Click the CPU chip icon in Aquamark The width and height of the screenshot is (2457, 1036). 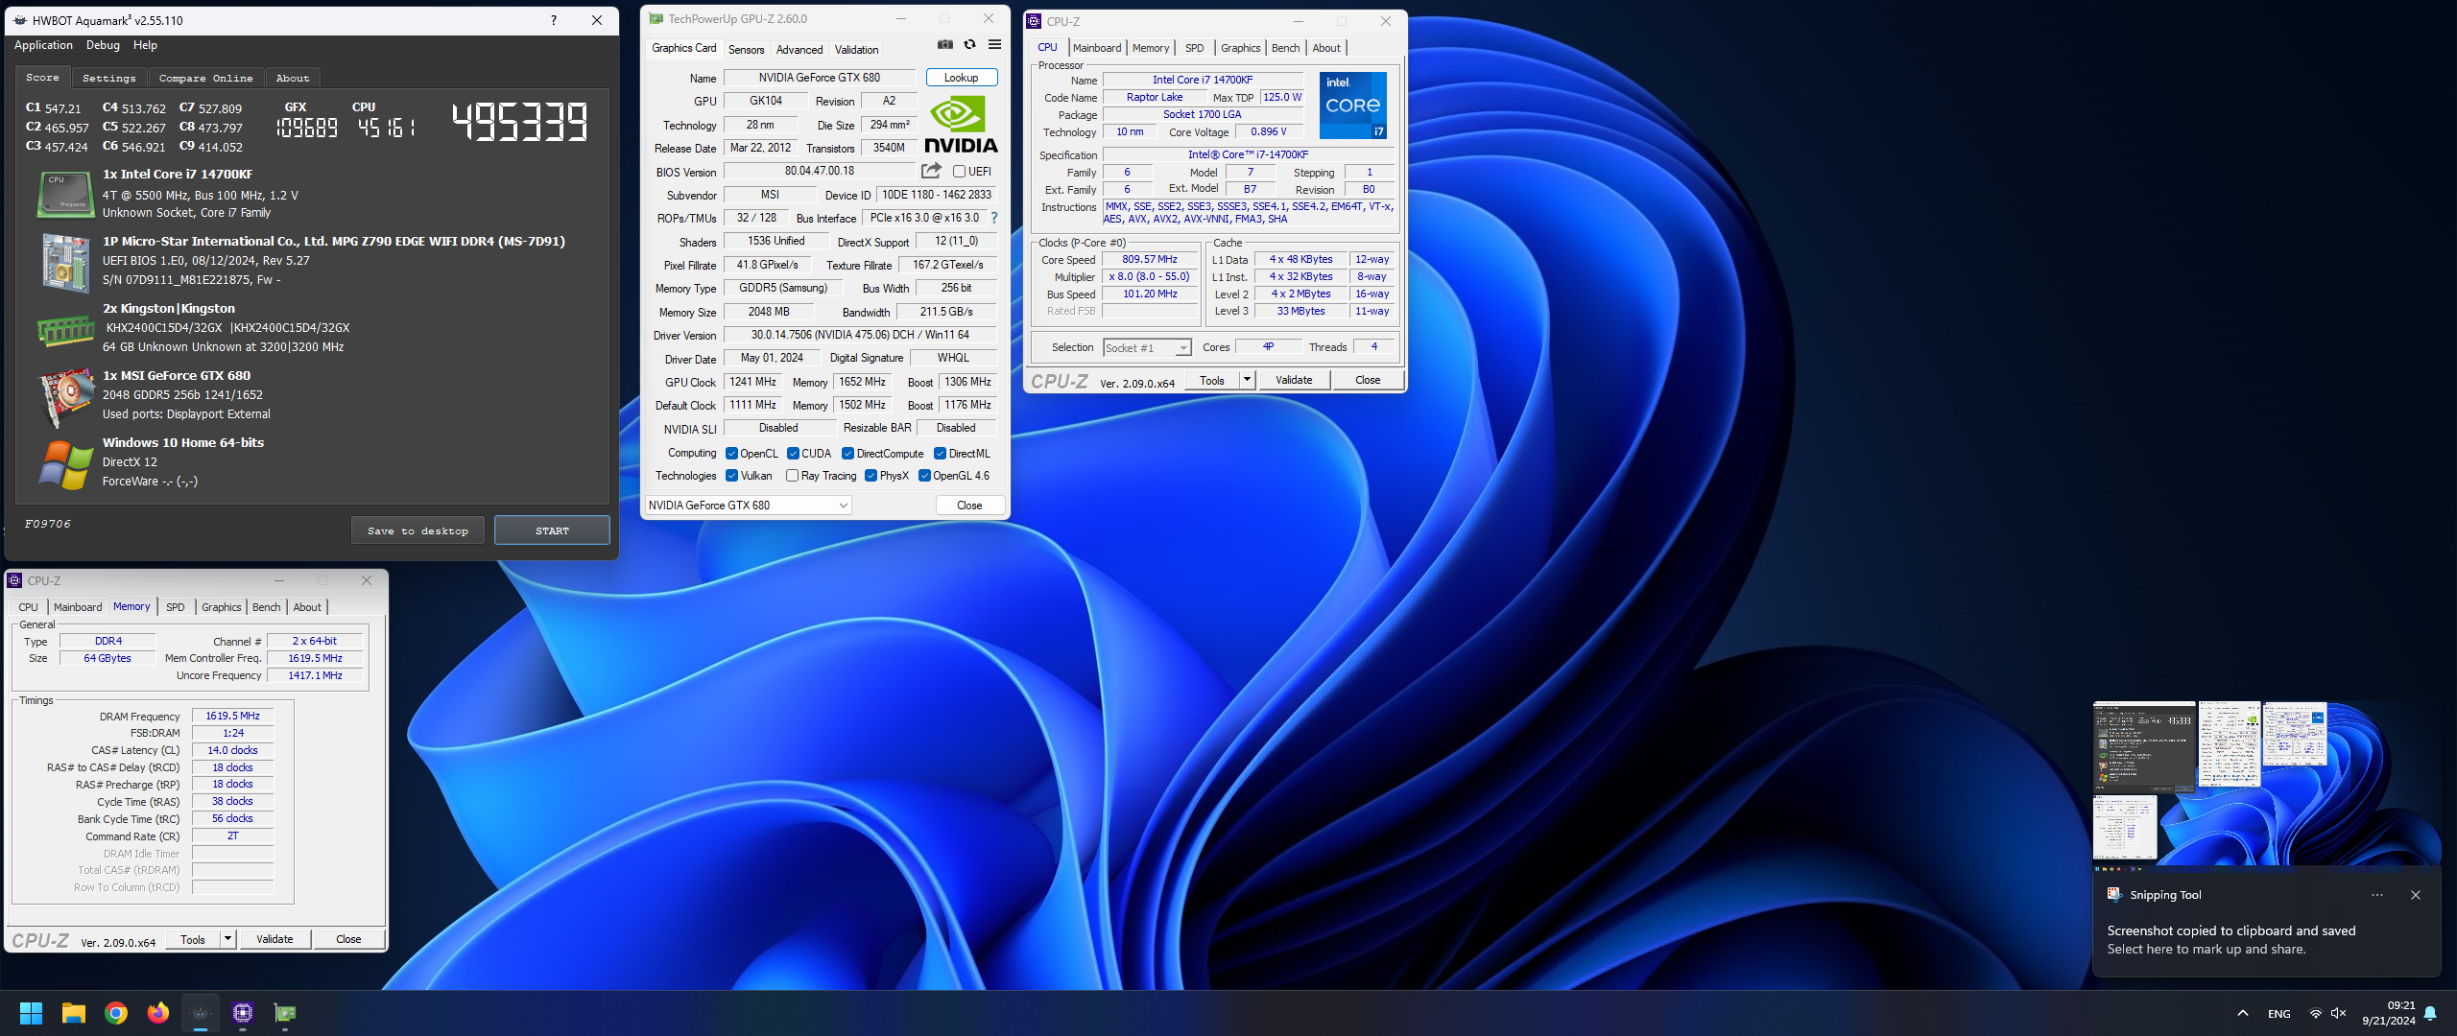pos(64,194)
